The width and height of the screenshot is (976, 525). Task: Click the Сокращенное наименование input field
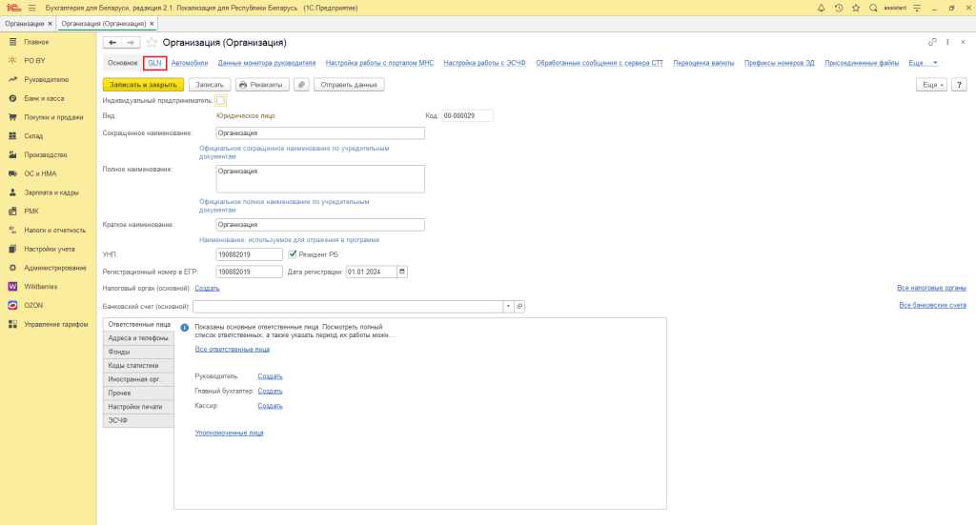[319, 133]
